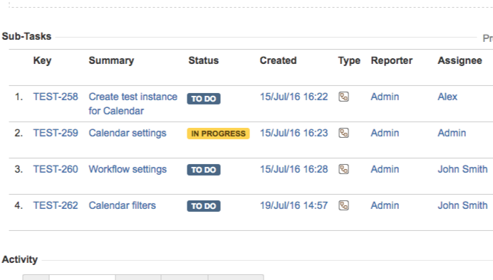Open the sub-task type icon for TEST-262
Viewport: 493px width, 280px height.
click(343, 205)
